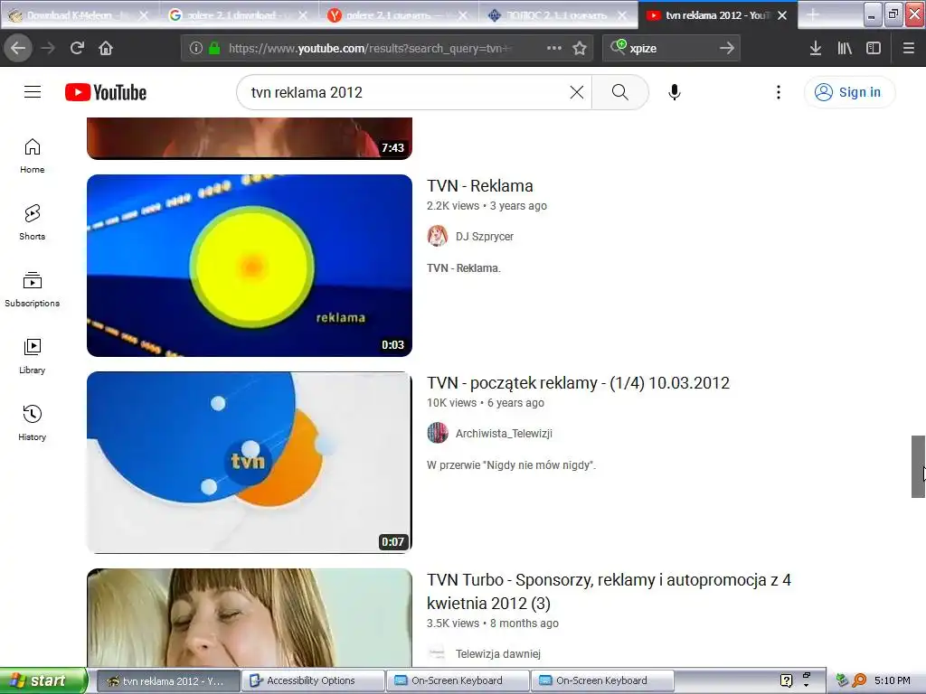Show site information icon in address bar

tap(196, 49)
